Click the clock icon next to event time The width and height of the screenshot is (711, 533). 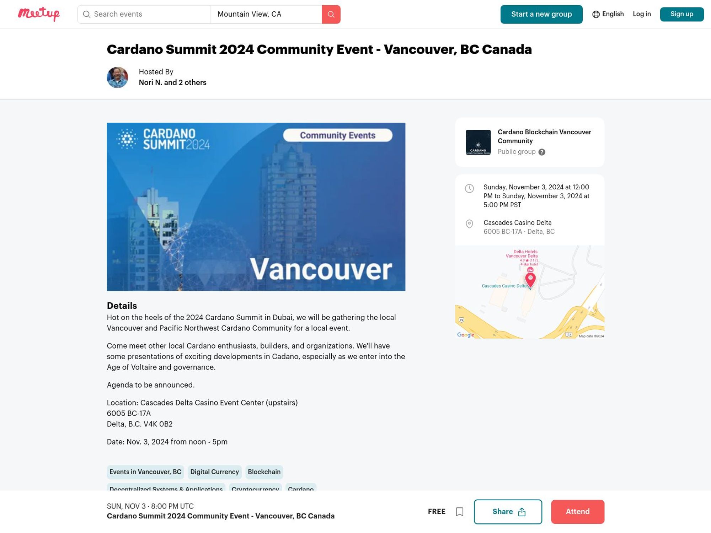click(x=470, y=188)
